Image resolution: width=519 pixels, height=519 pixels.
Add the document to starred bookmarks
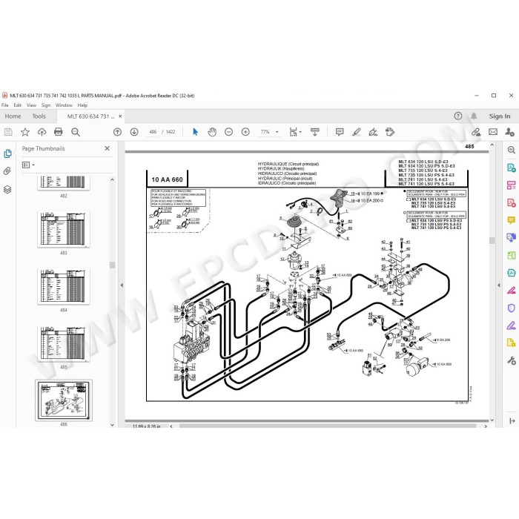click(24, 132)
